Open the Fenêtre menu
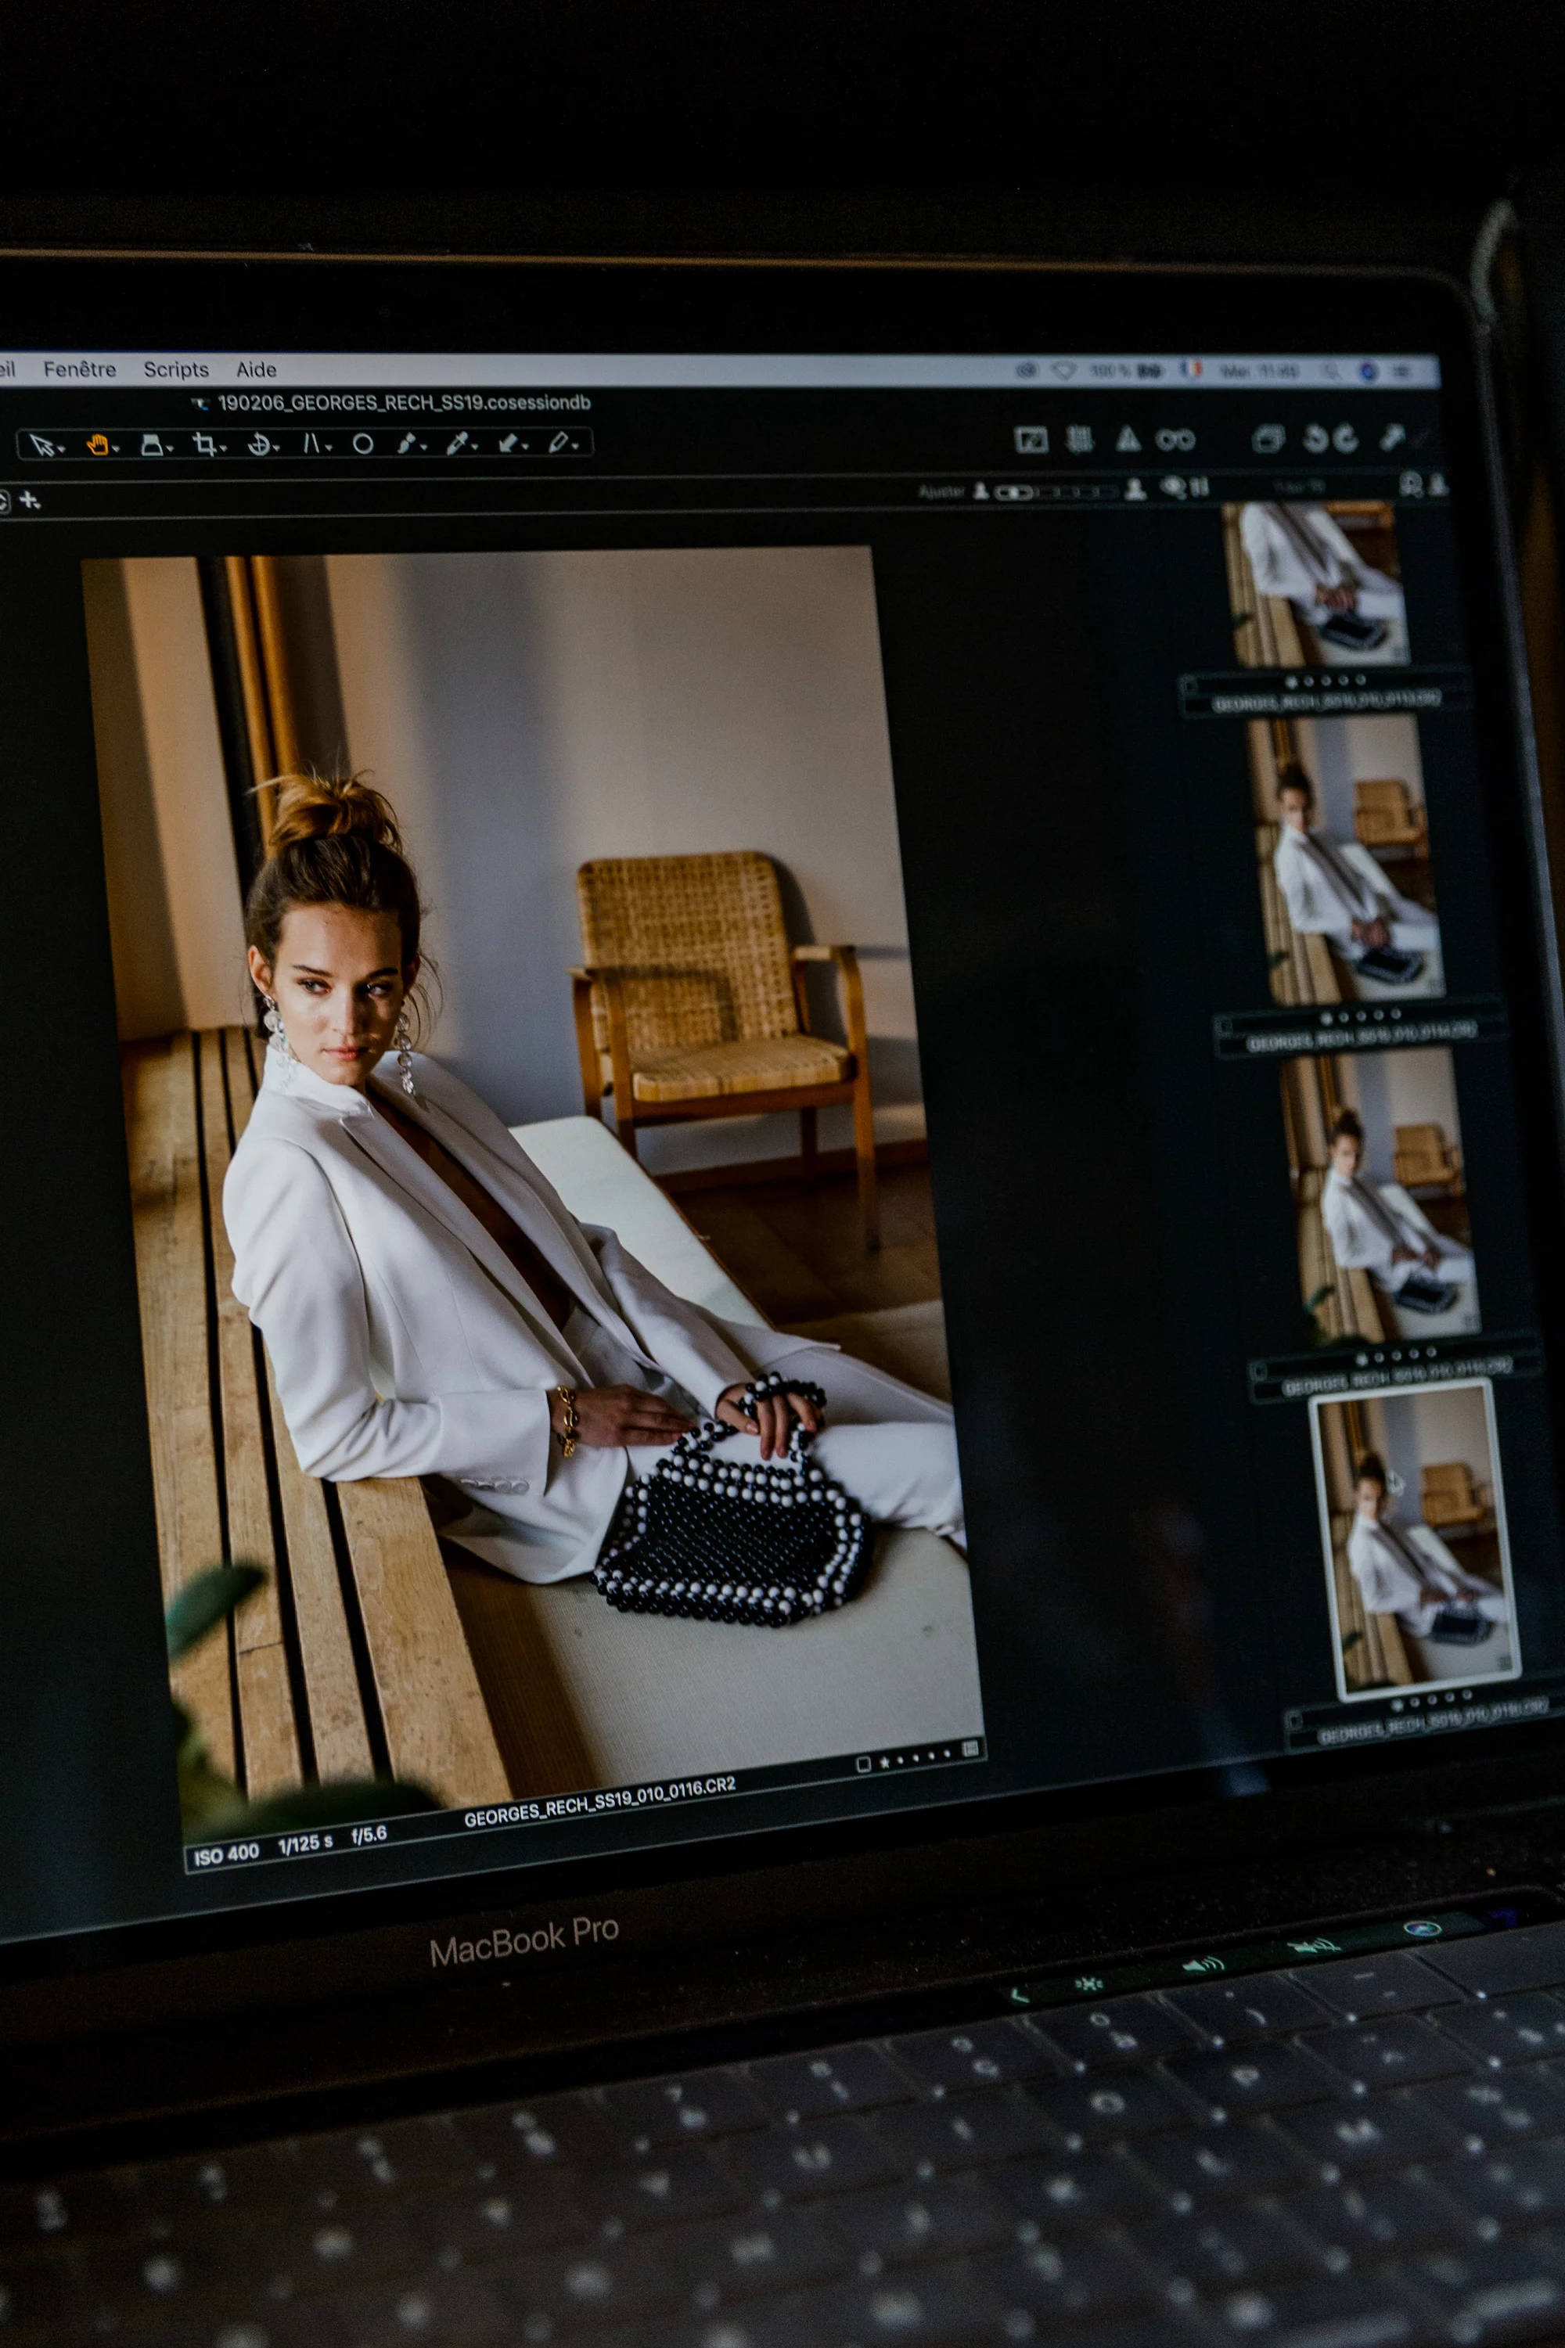 80,369
